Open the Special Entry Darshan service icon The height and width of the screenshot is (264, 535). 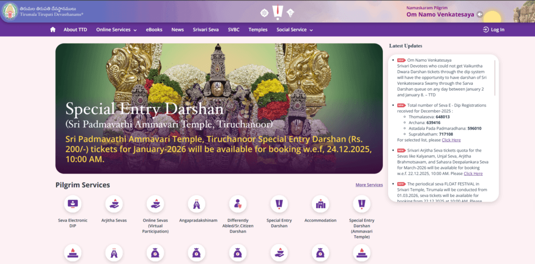point(279,204)
